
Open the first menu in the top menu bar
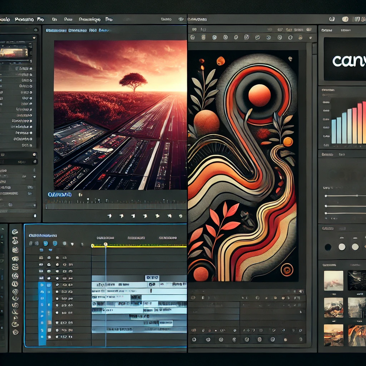coord(4,20)
